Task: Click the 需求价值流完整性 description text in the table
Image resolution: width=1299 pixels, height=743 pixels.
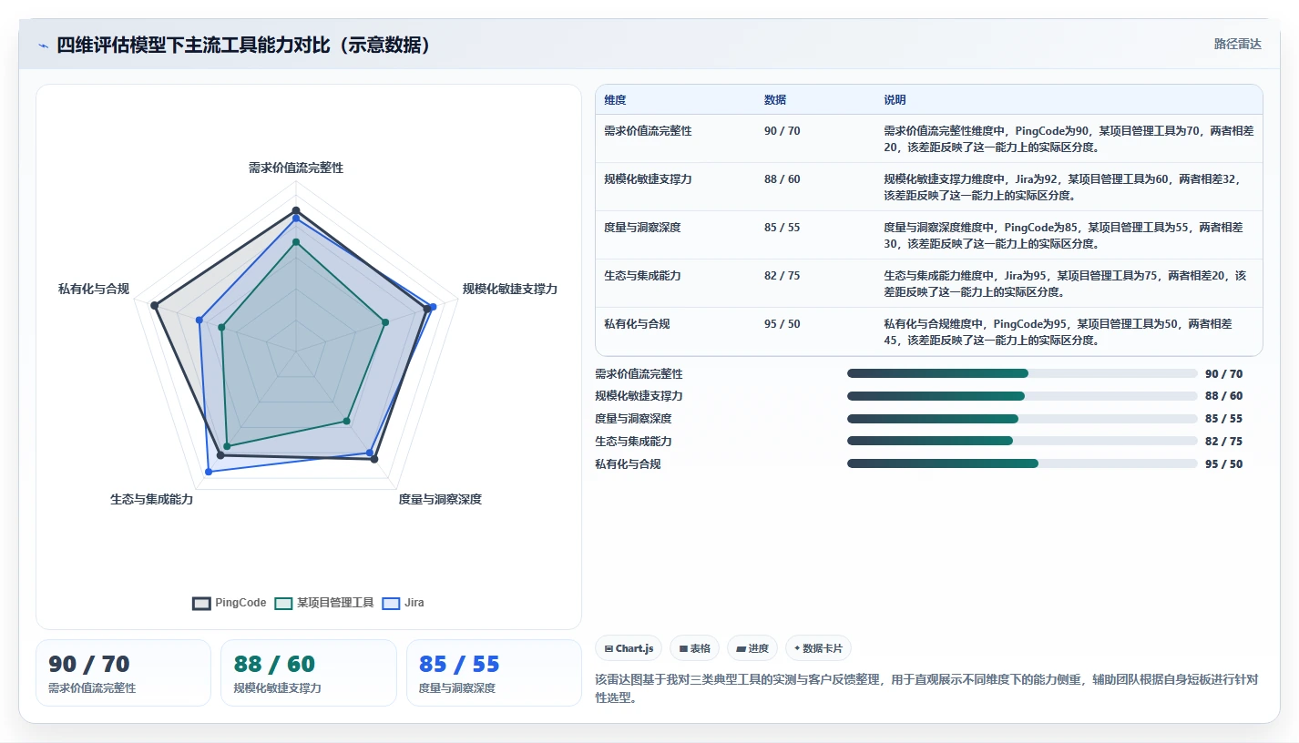Action: 1068,139
